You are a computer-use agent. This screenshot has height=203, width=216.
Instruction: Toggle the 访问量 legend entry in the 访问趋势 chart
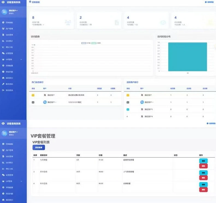coord(86,43)
